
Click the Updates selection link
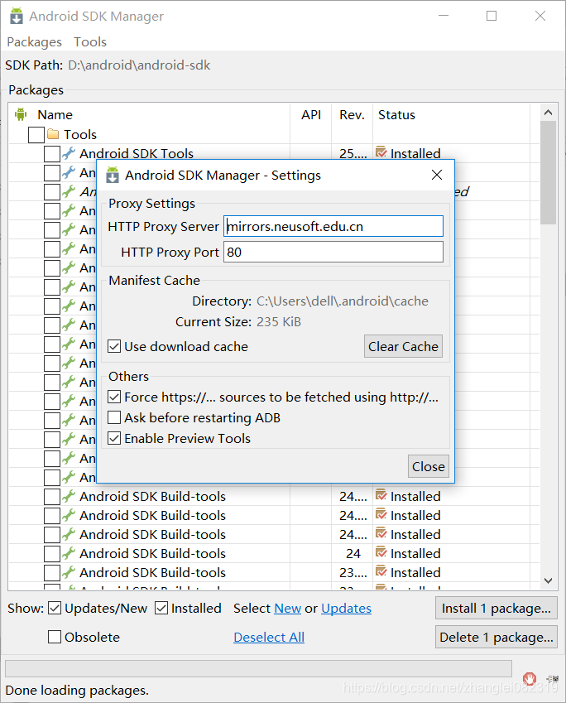click(346, 609)
